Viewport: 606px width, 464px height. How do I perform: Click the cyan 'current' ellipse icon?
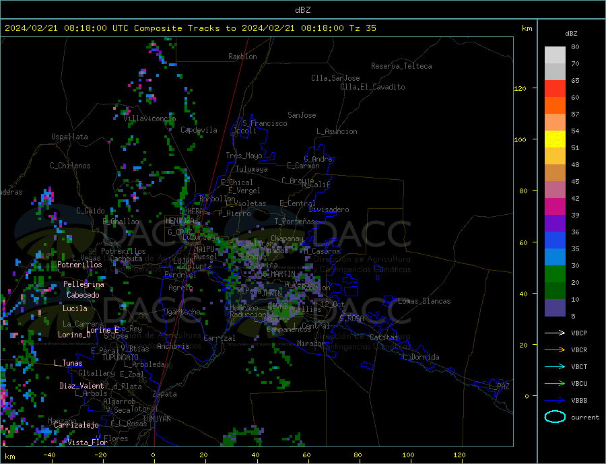(555, 416)
